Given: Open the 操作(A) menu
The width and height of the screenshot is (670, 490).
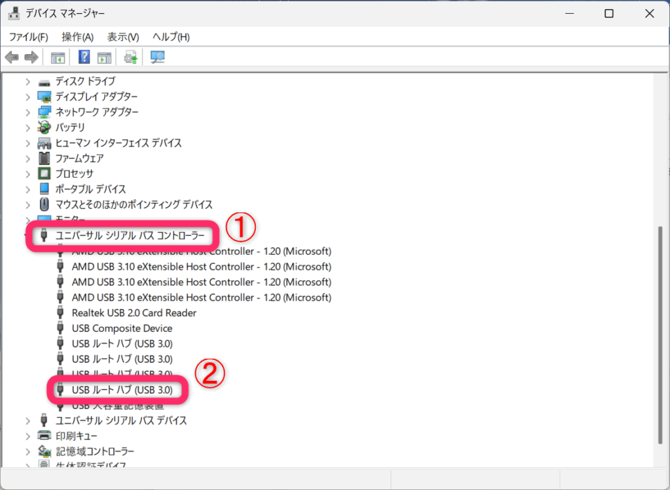Looking at the screenshot, I should tap(77, 37).
